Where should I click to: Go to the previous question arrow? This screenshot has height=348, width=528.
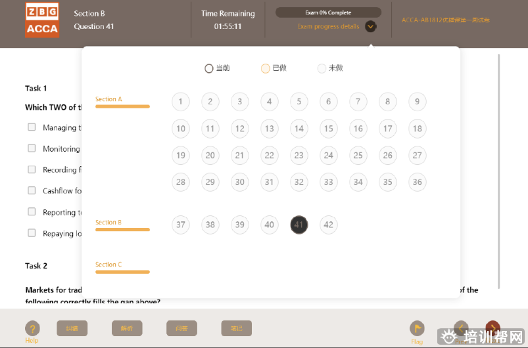461,328
